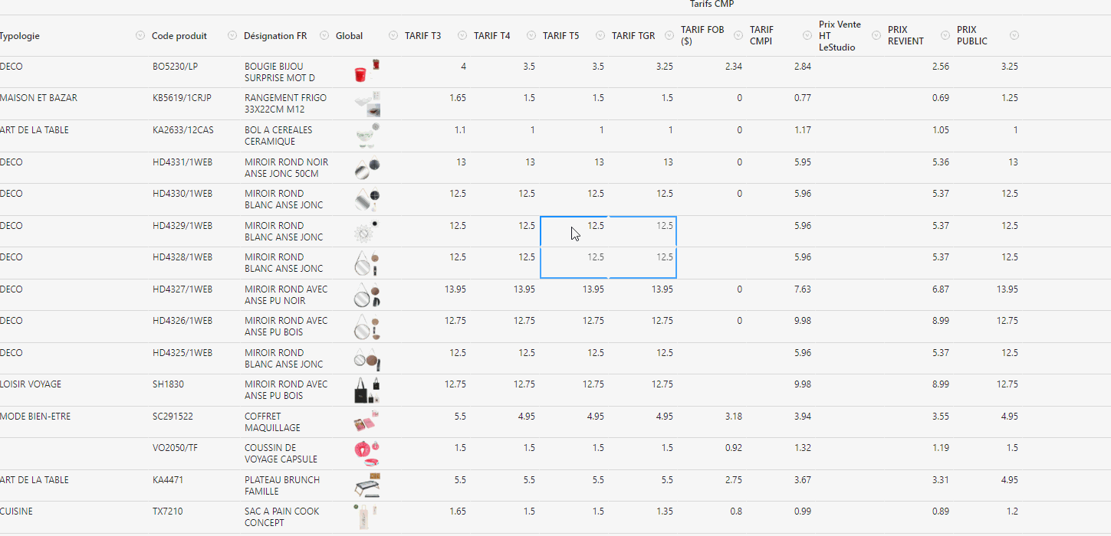Open the PRIX REVIENT column menu icon

tap(945, 35)
